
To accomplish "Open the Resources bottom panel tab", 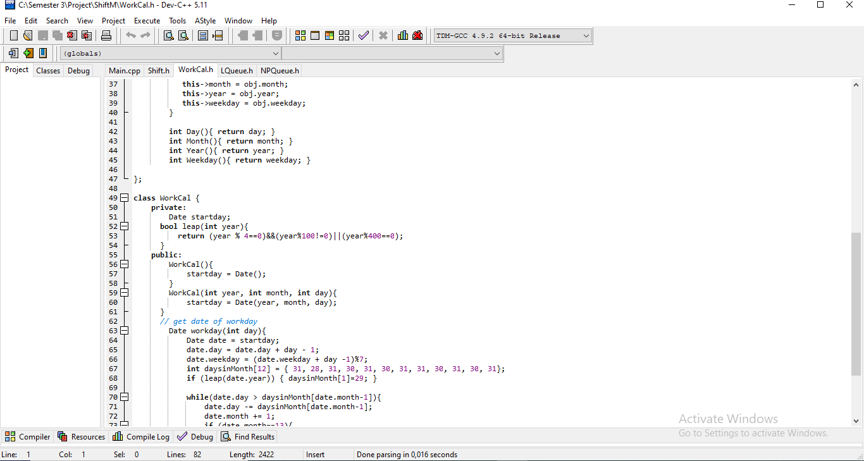I will (x=82, y=436).
